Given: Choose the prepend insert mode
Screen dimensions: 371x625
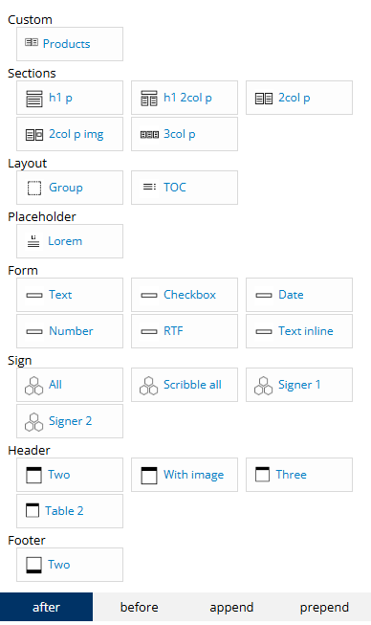Looking at the screenshot, I should tap(324, 607).
